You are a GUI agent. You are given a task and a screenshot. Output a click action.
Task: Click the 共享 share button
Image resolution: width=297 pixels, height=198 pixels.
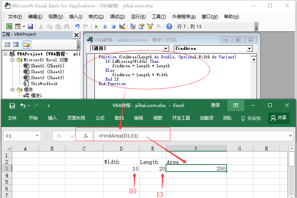(x=279, y=118)
